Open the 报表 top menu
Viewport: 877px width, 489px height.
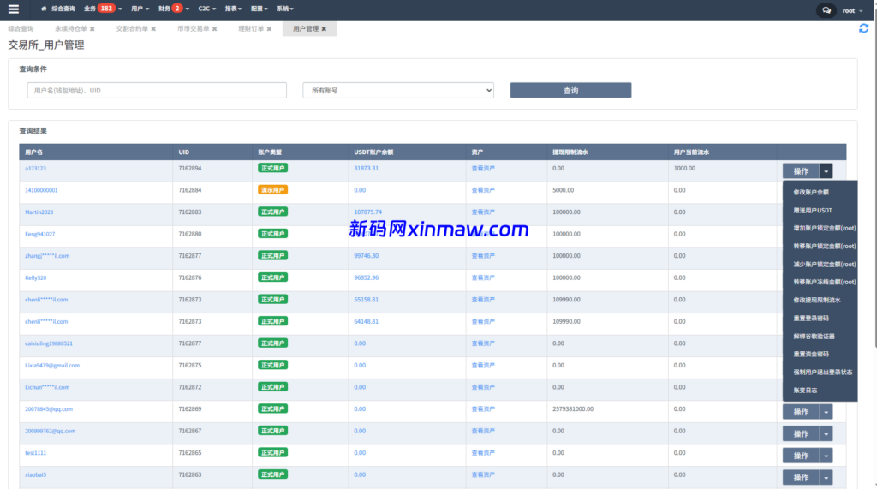(233, 9)
